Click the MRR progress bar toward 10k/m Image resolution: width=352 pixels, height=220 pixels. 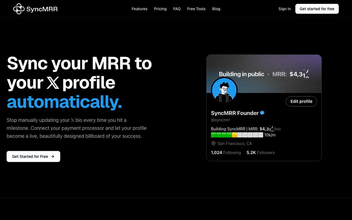coord(237,135)
